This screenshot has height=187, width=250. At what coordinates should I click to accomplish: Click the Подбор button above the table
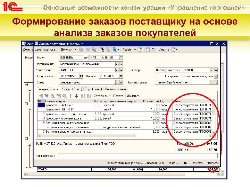(x=118, y=96)
